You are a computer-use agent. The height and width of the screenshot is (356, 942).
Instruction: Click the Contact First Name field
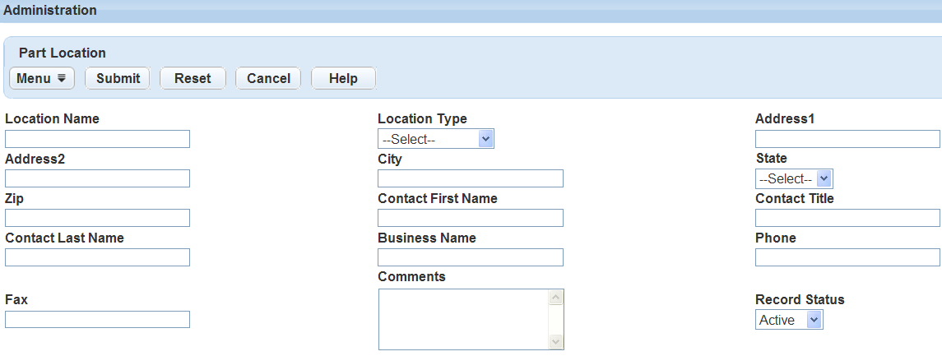click(x=470, y=218)
